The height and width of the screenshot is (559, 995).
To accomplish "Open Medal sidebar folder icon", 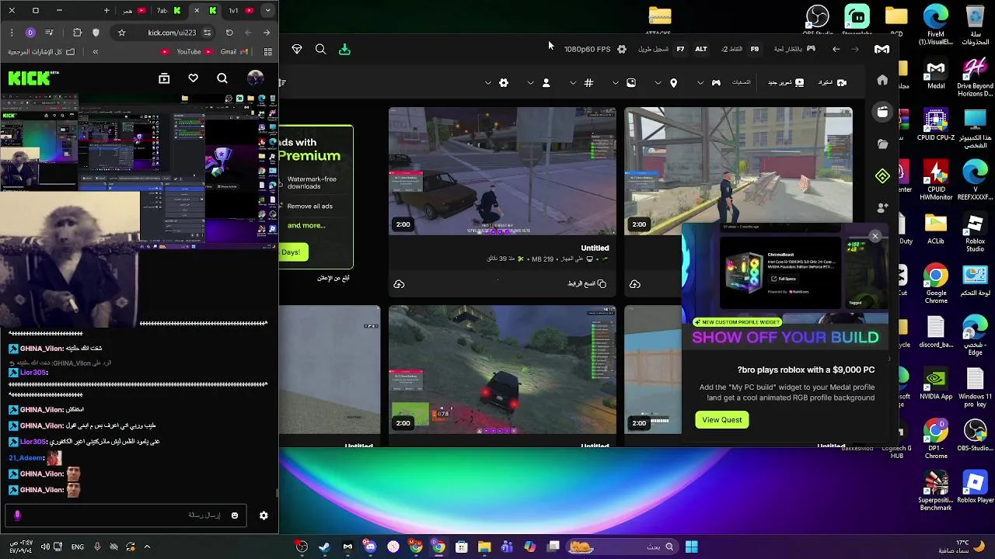I will point(882,144).
